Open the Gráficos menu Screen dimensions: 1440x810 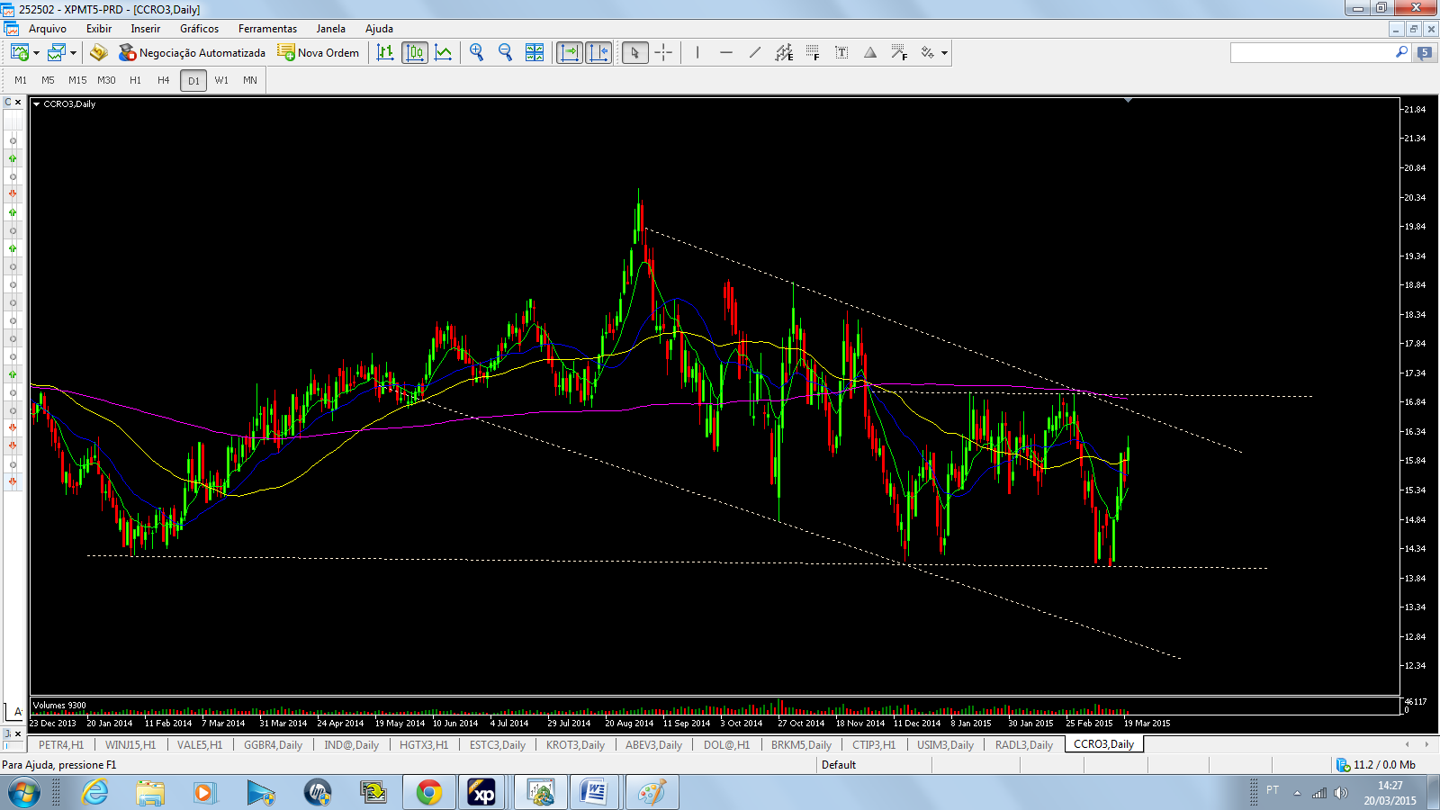tap(199, 29)
